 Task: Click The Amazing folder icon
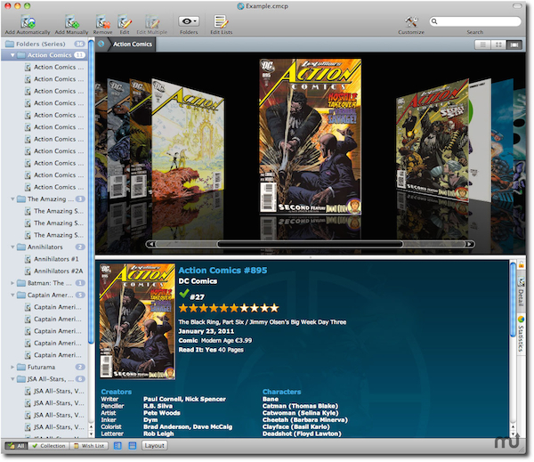(x=21, y=199)
